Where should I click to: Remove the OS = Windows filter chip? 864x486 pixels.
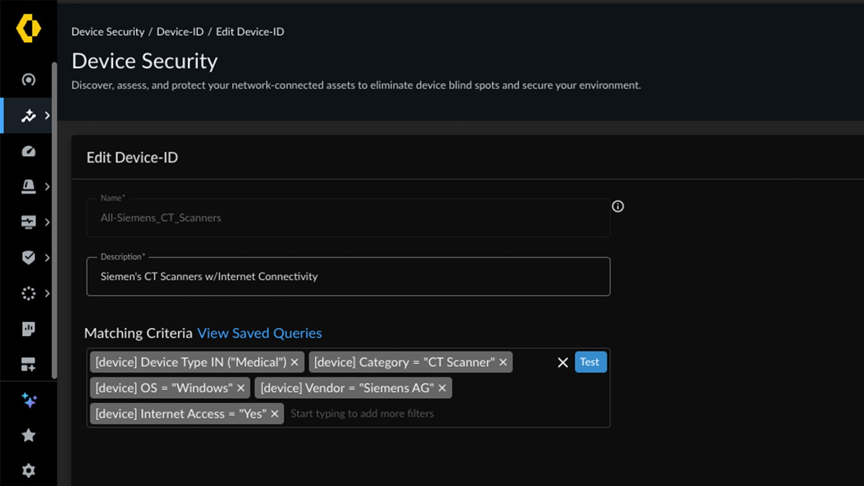point(241,388)
